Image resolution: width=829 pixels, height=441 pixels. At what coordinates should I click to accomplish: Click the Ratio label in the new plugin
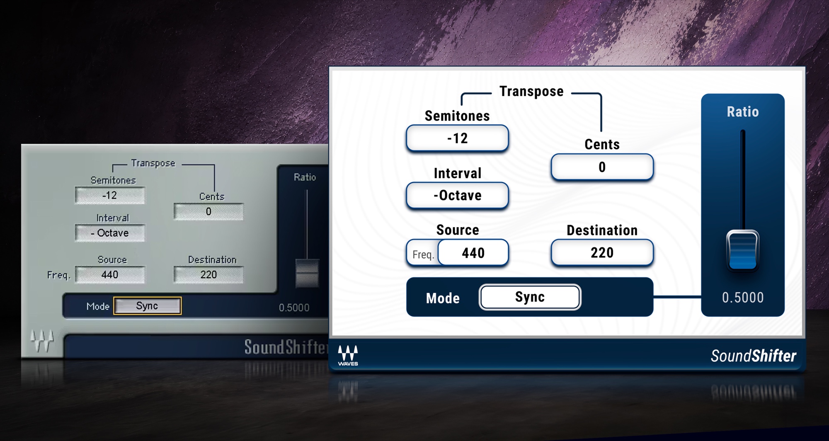[742, 111]
